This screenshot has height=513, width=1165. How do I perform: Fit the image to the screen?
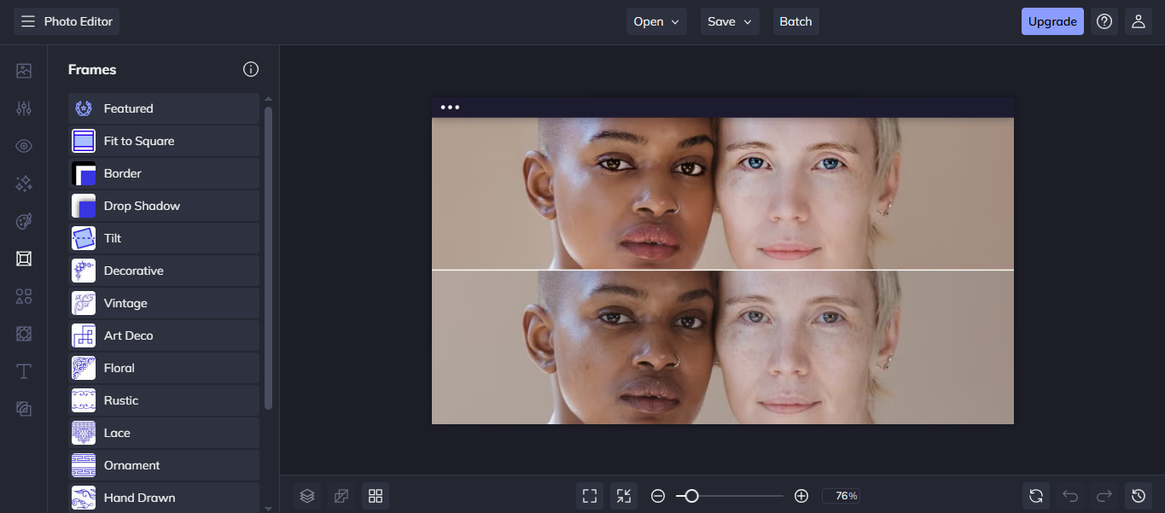click(x=623, y=495)
